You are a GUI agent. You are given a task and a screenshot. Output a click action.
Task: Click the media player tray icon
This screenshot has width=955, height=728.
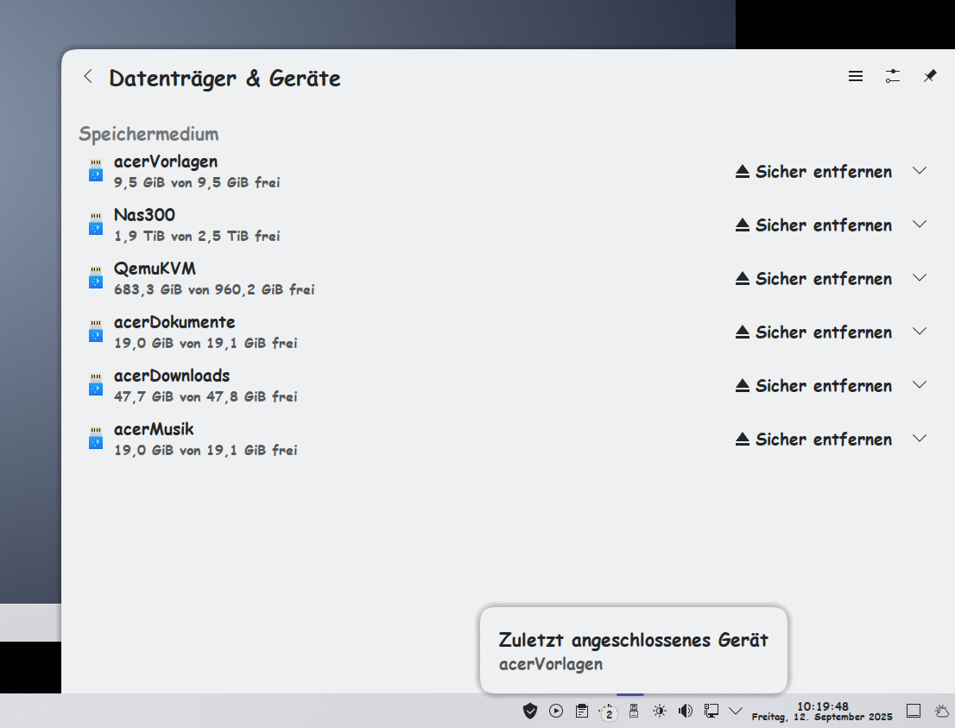(556, 711)
